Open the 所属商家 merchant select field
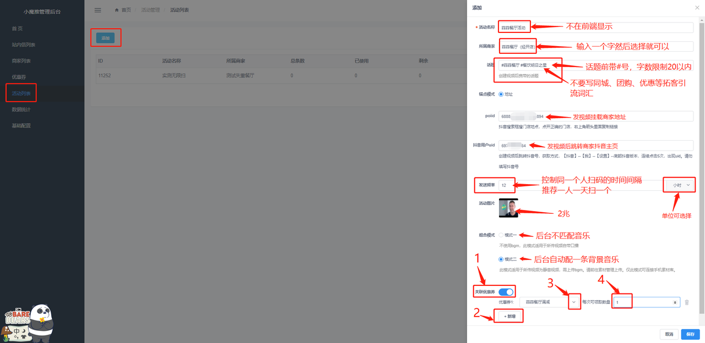This screenshot has height=343, width=705. [595, 47]
